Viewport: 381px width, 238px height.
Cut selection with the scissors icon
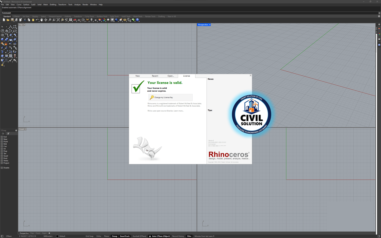[25, 20]
